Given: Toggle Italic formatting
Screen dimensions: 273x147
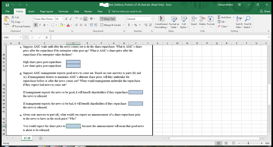Looking at the screenshot, I should (39, 25).
